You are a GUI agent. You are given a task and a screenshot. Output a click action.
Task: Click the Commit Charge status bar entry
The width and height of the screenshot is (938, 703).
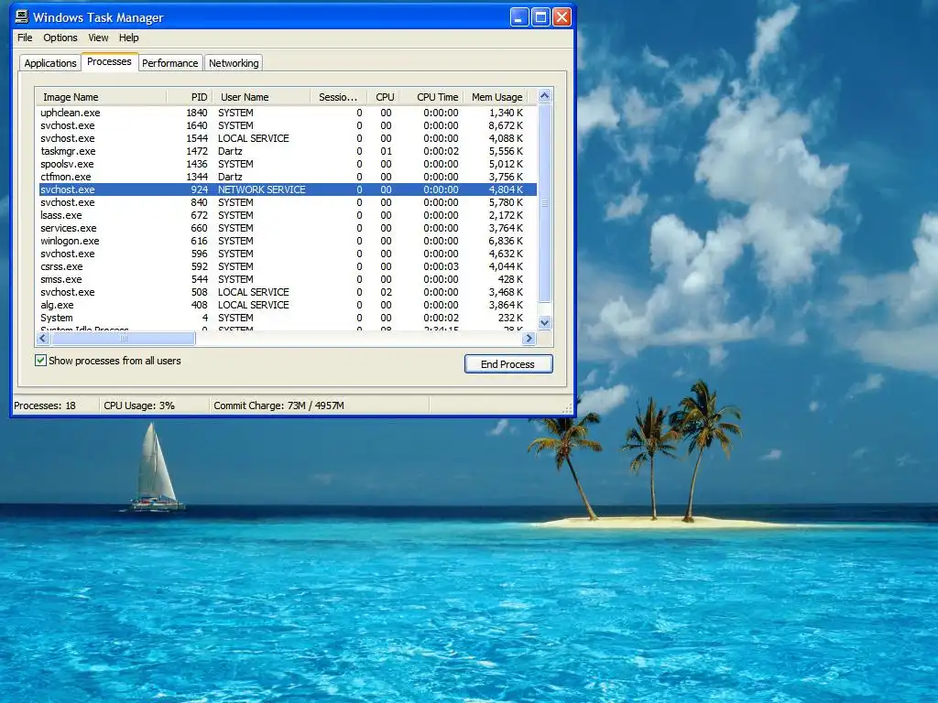pos(278,406)
